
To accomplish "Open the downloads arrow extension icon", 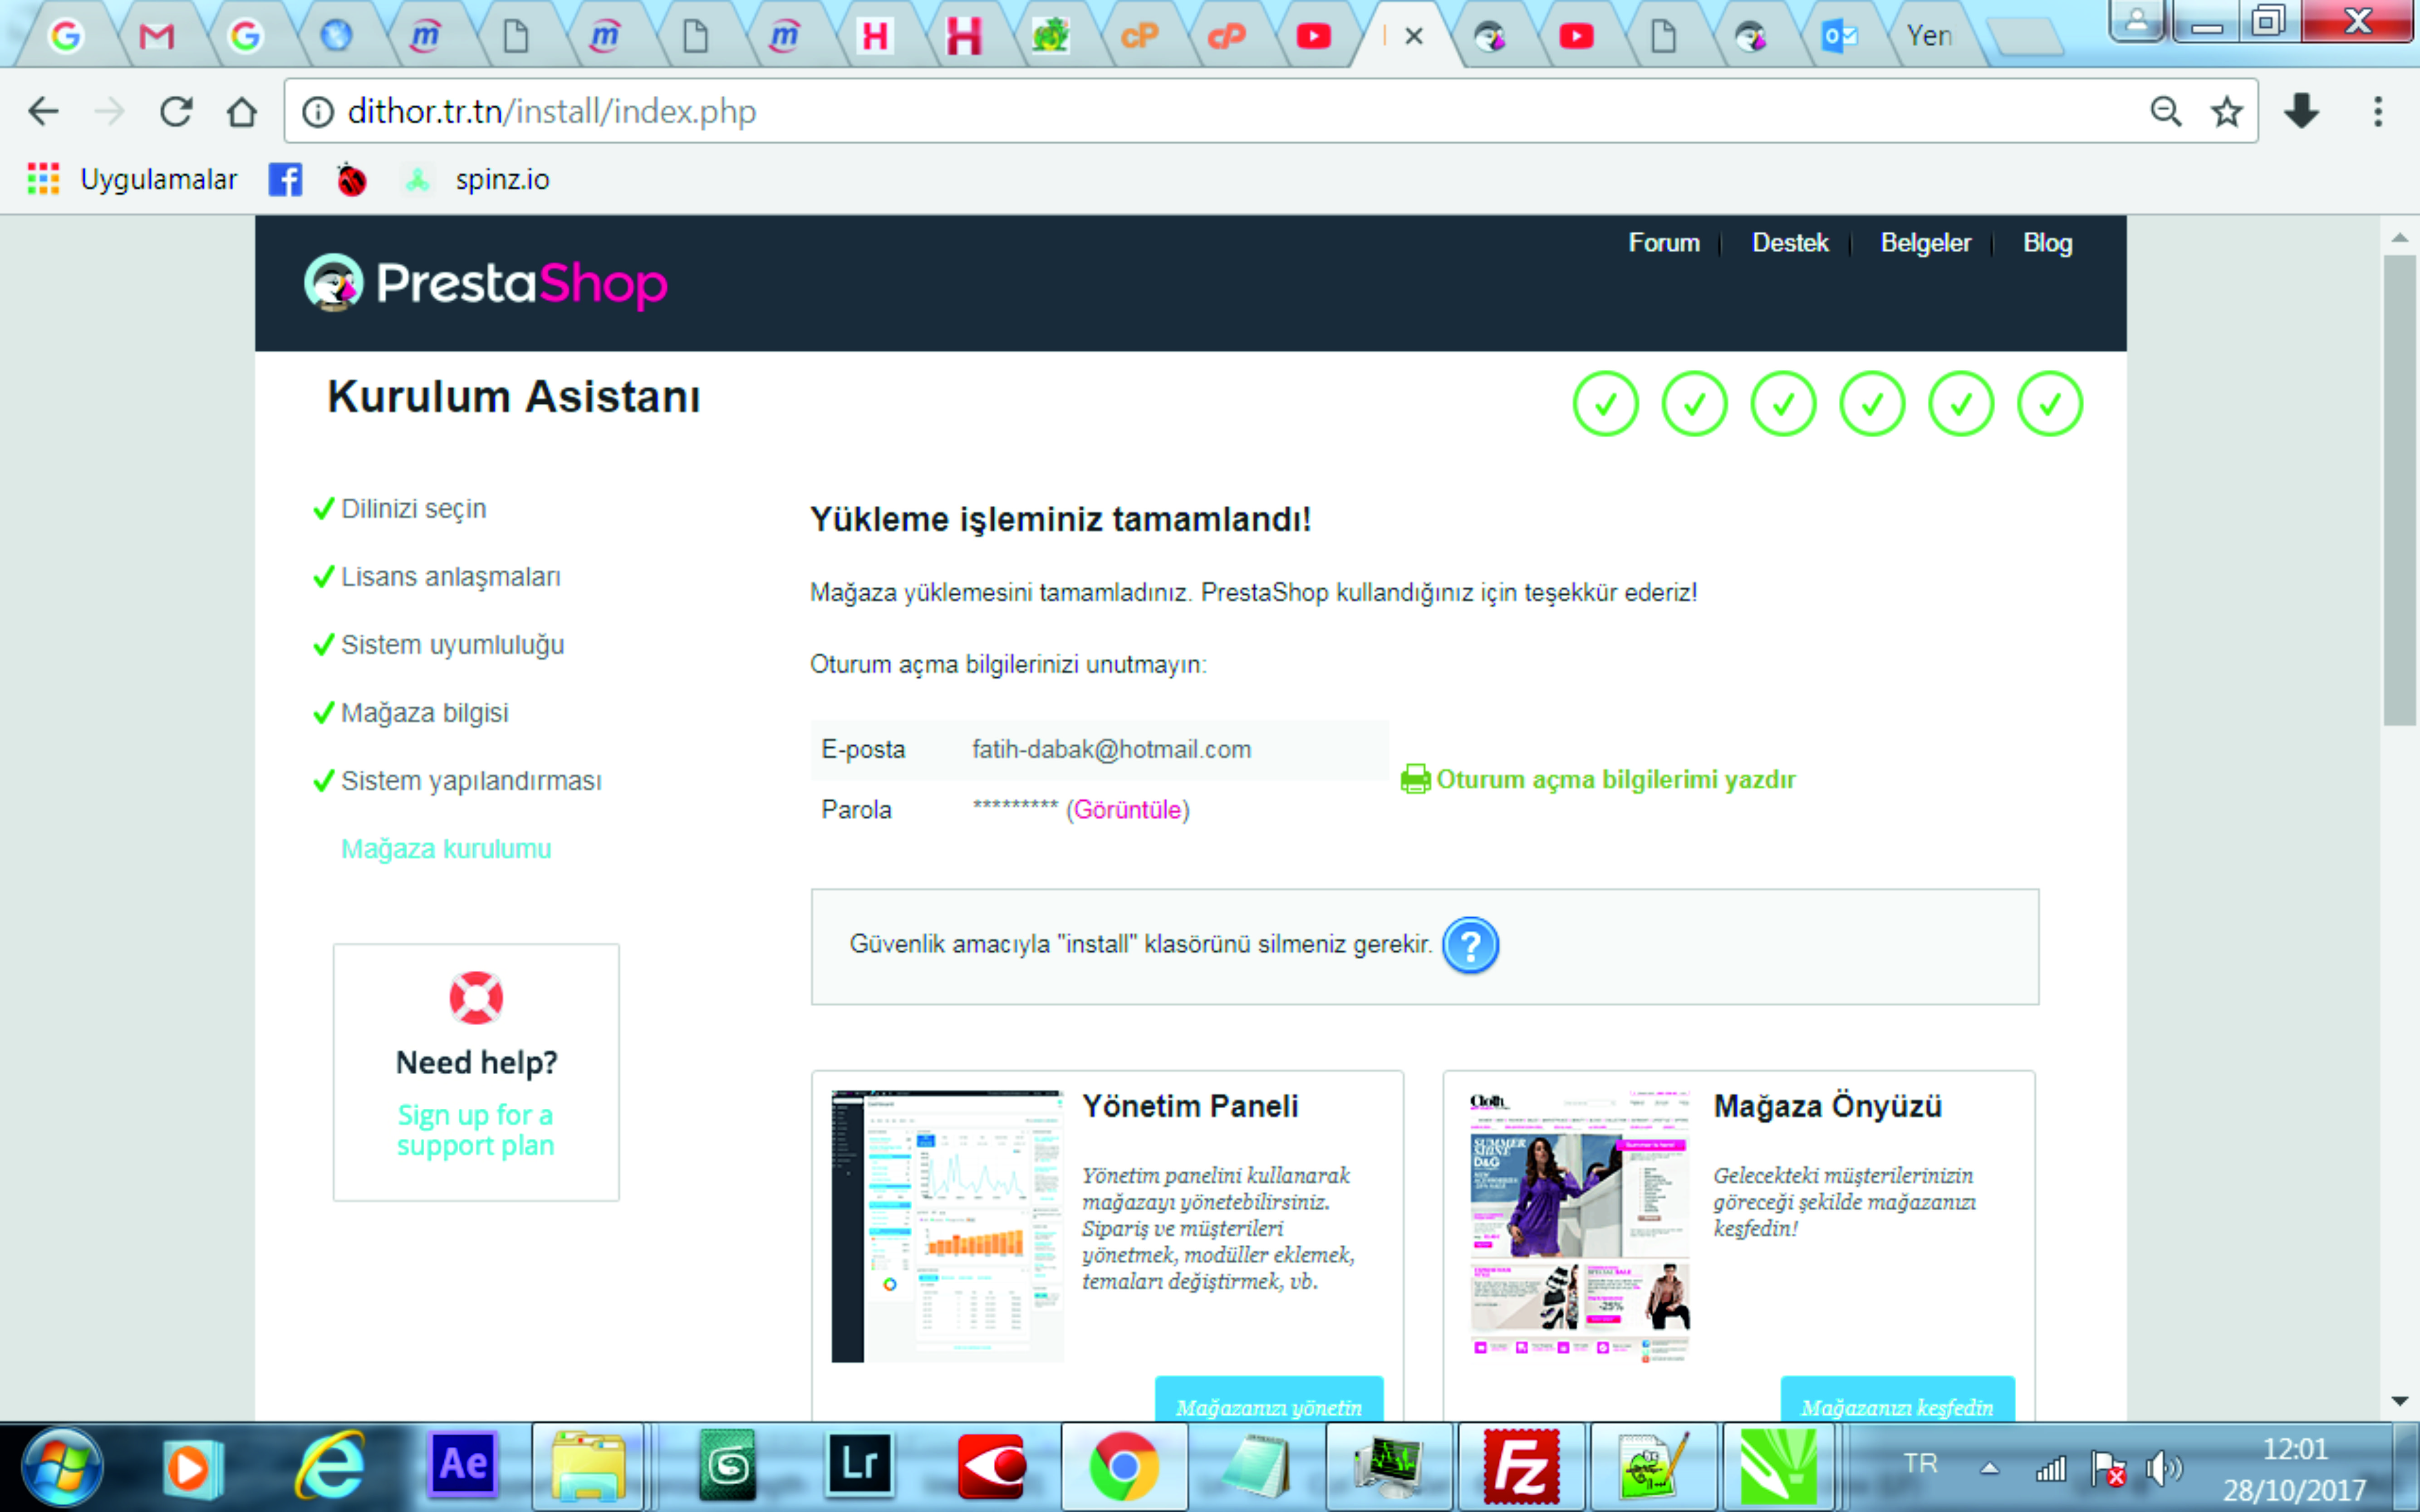I will pyautogui.click(x=2302, y=111).
